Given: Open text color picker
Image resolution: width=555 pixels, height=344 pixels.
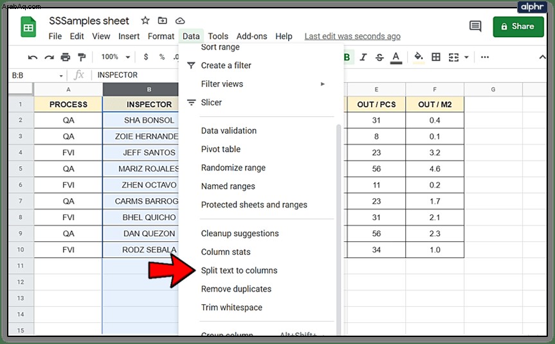Looking at the screenshot, I should pos(396,58).
